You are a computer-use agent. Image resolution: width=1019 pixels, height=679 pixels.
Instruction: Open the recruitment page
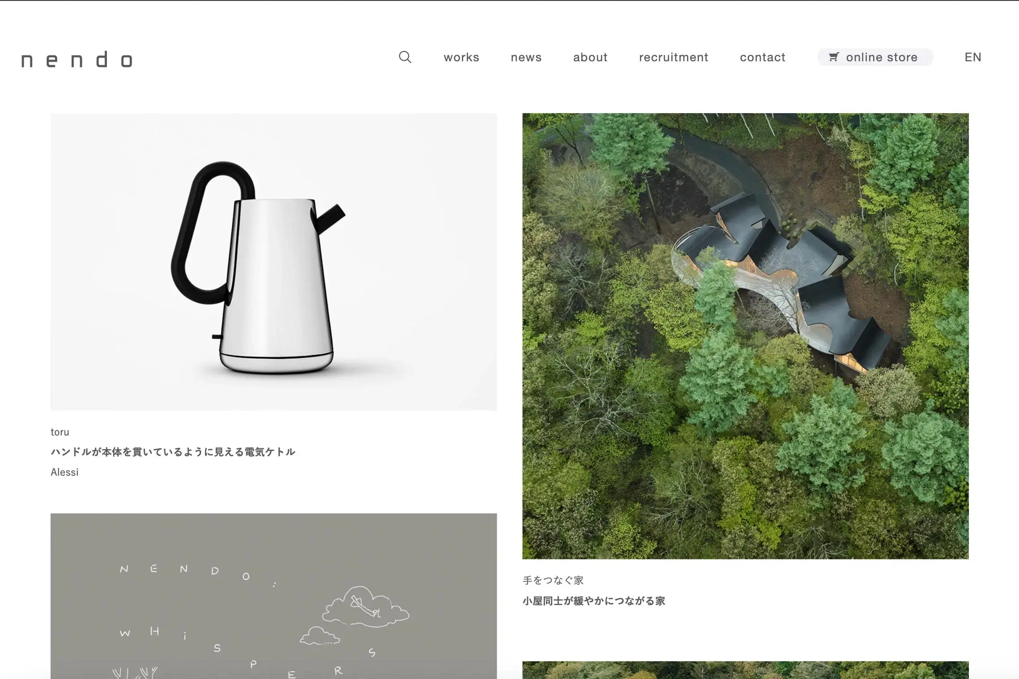click(674, 57)
